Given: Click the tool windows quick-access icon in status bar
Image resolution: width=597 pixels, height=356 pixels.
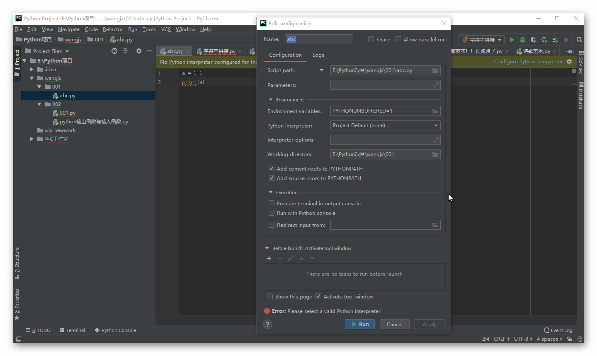Looking at the screenshot, I should (x=19, y=339).
